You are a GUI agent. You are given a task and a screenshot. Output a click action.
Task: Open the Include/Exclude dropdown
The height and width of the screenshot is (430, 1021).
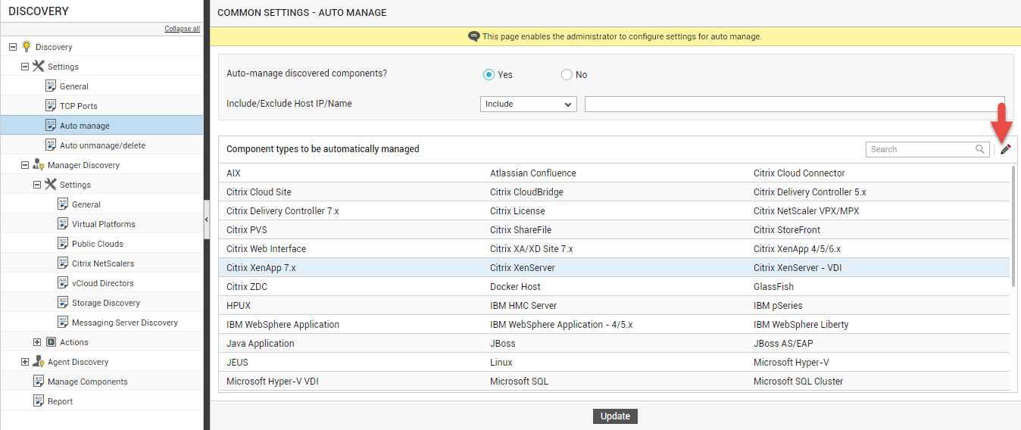(529, 104)
